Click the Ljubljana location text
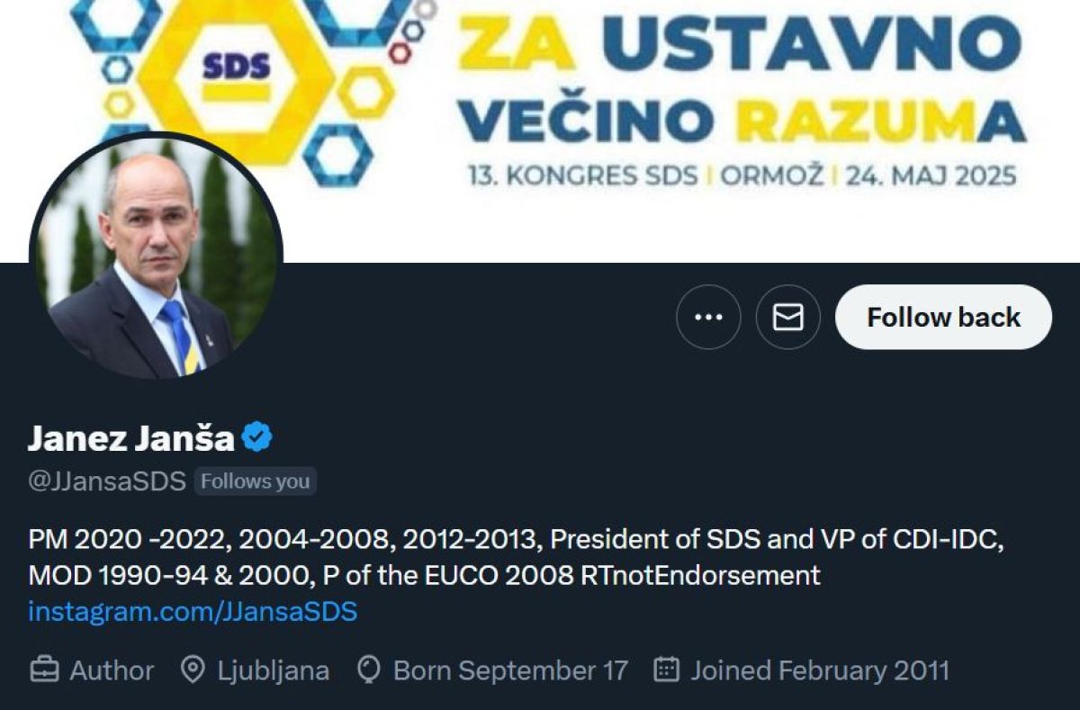 point(273,670)
